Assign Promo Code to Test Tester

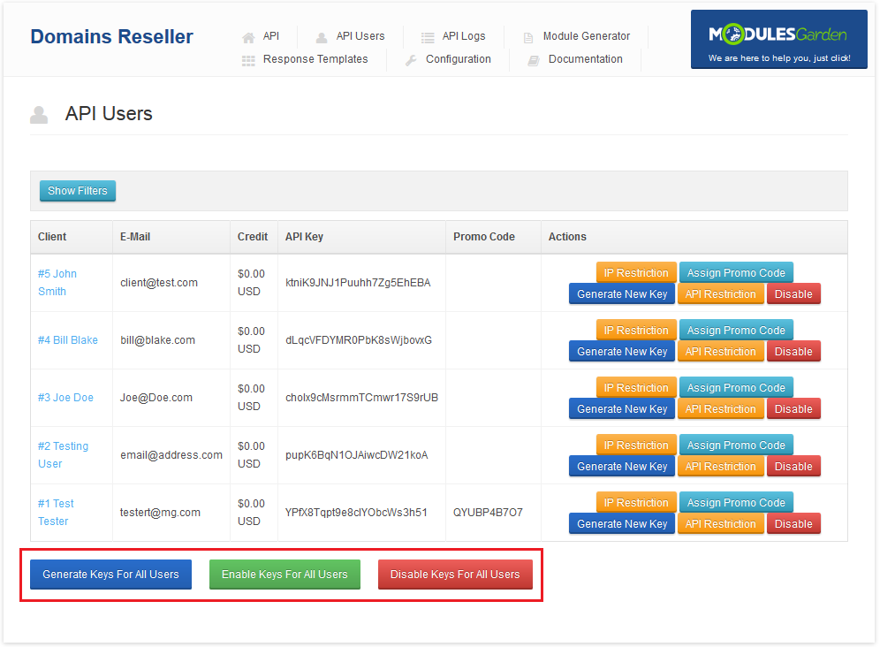[x=736, y=503]
